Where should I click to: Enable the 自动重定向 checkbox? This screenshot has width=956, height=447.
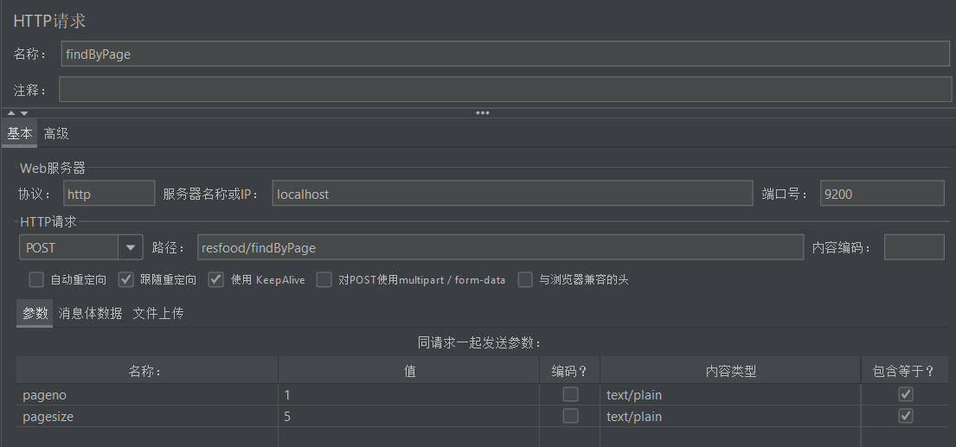coord(36,279)
